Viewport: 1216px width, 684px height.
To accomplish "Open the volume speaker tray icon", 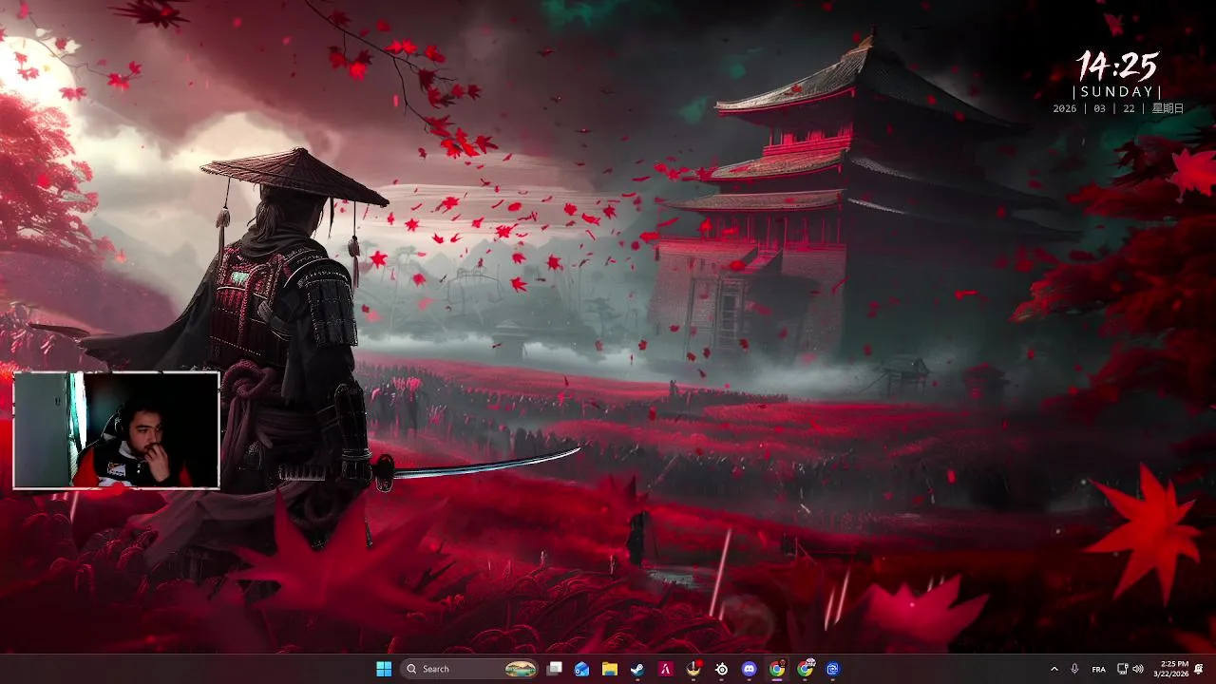I will pyautogui.click(x=1138, y=669).
